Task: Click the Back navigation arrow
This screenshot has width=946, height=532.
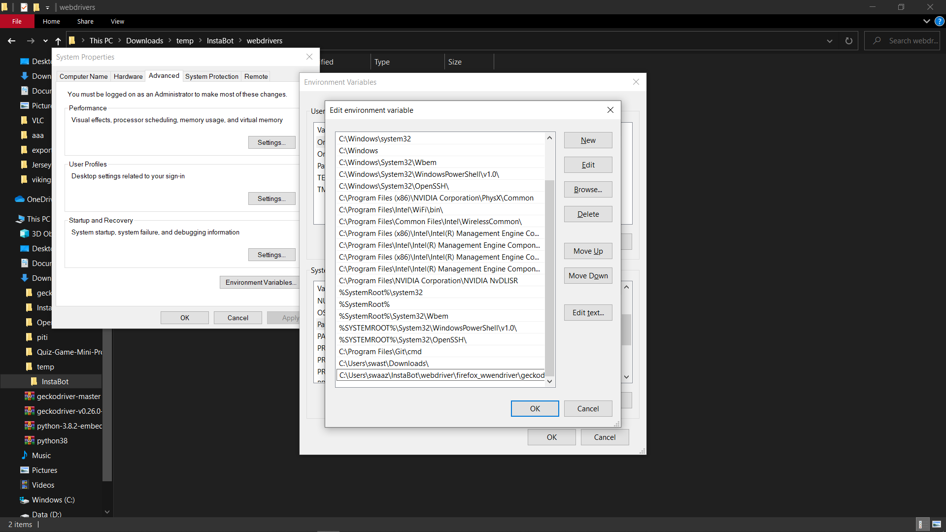Action: 12,41
